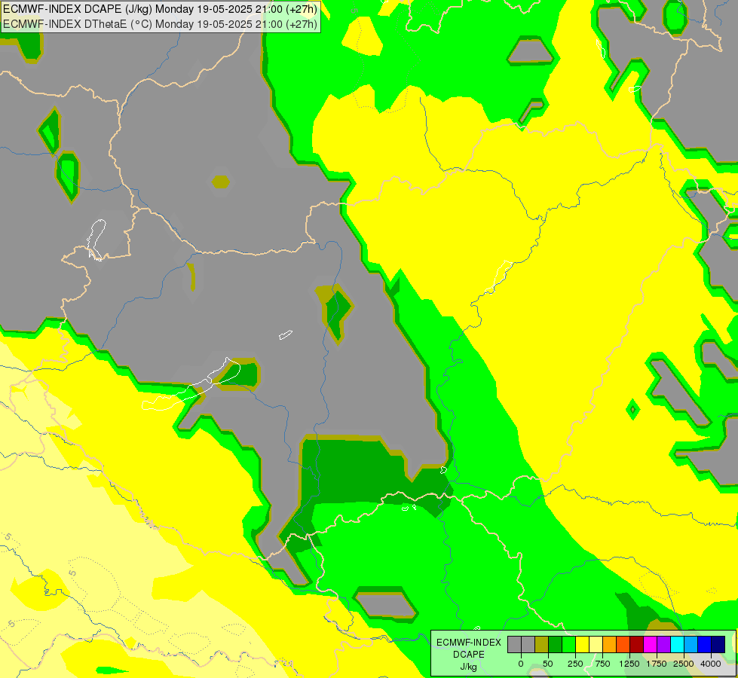Click the legend value 50
Screen dimensions: 738x678
pyautogui.click(x=548, y=664)
